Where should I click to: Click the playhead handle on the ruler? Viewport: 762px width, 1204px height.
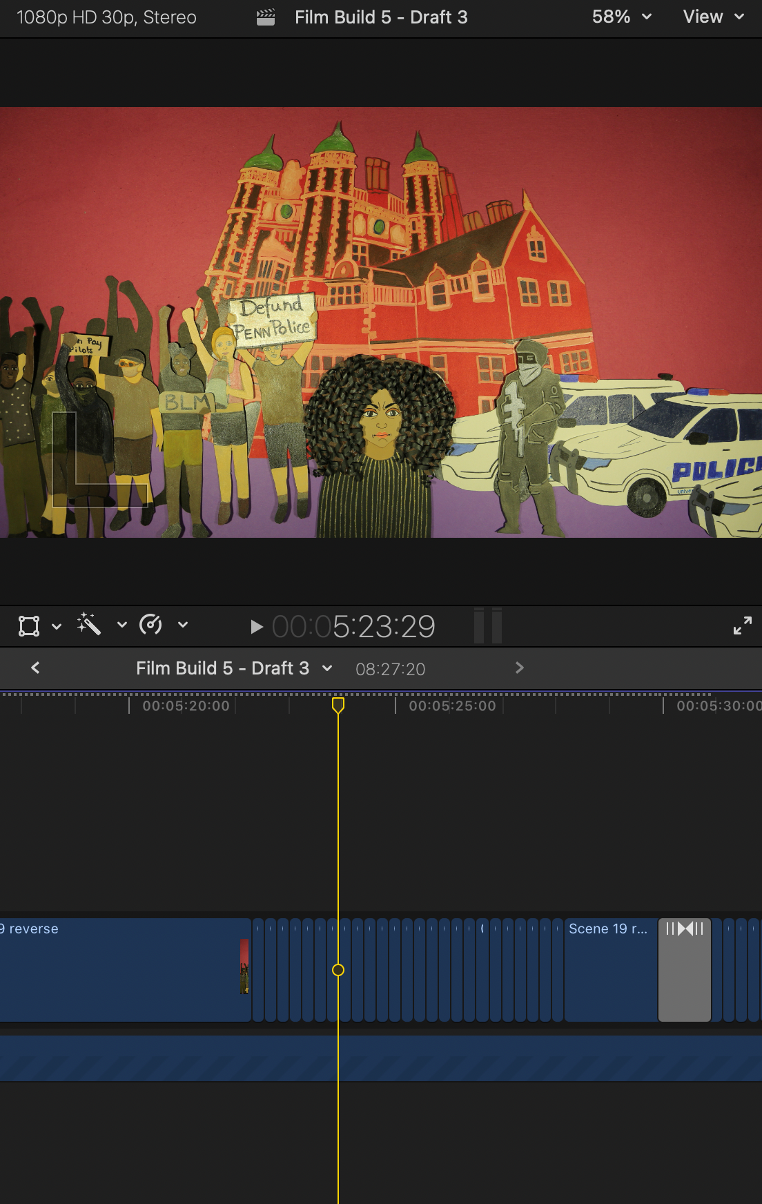tap(338, 705)
